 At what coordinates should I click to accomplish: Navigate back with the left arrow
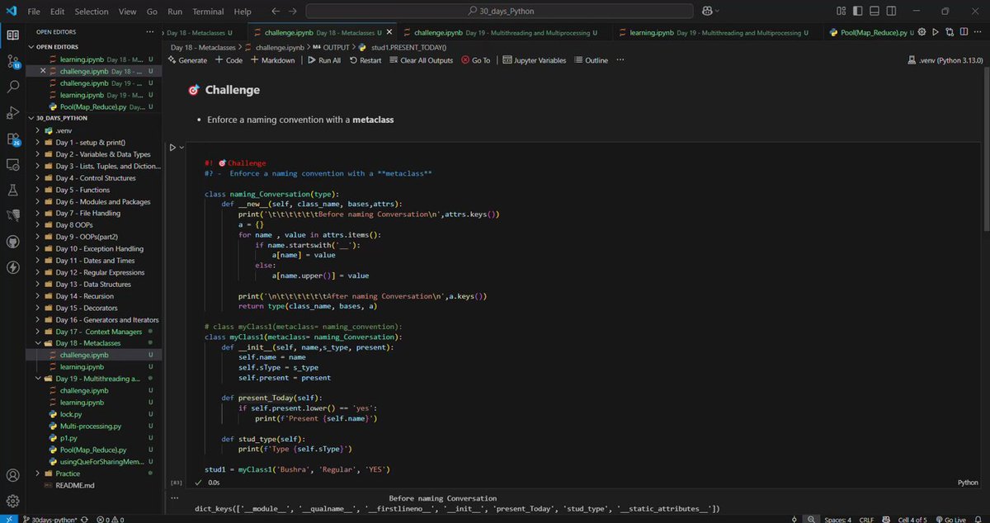pos(274,12)
